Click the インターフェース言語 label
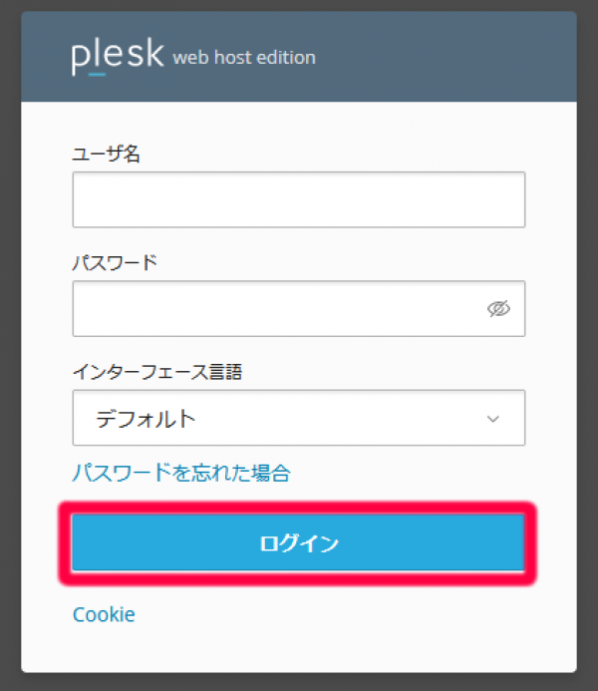Viewport: 598px width, 691px height. pos(157,372)
